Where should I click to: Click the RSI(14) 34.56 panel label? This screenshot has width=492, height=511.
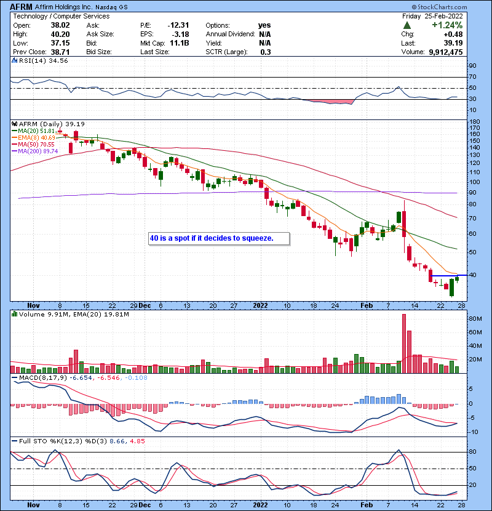coord(43,60)
